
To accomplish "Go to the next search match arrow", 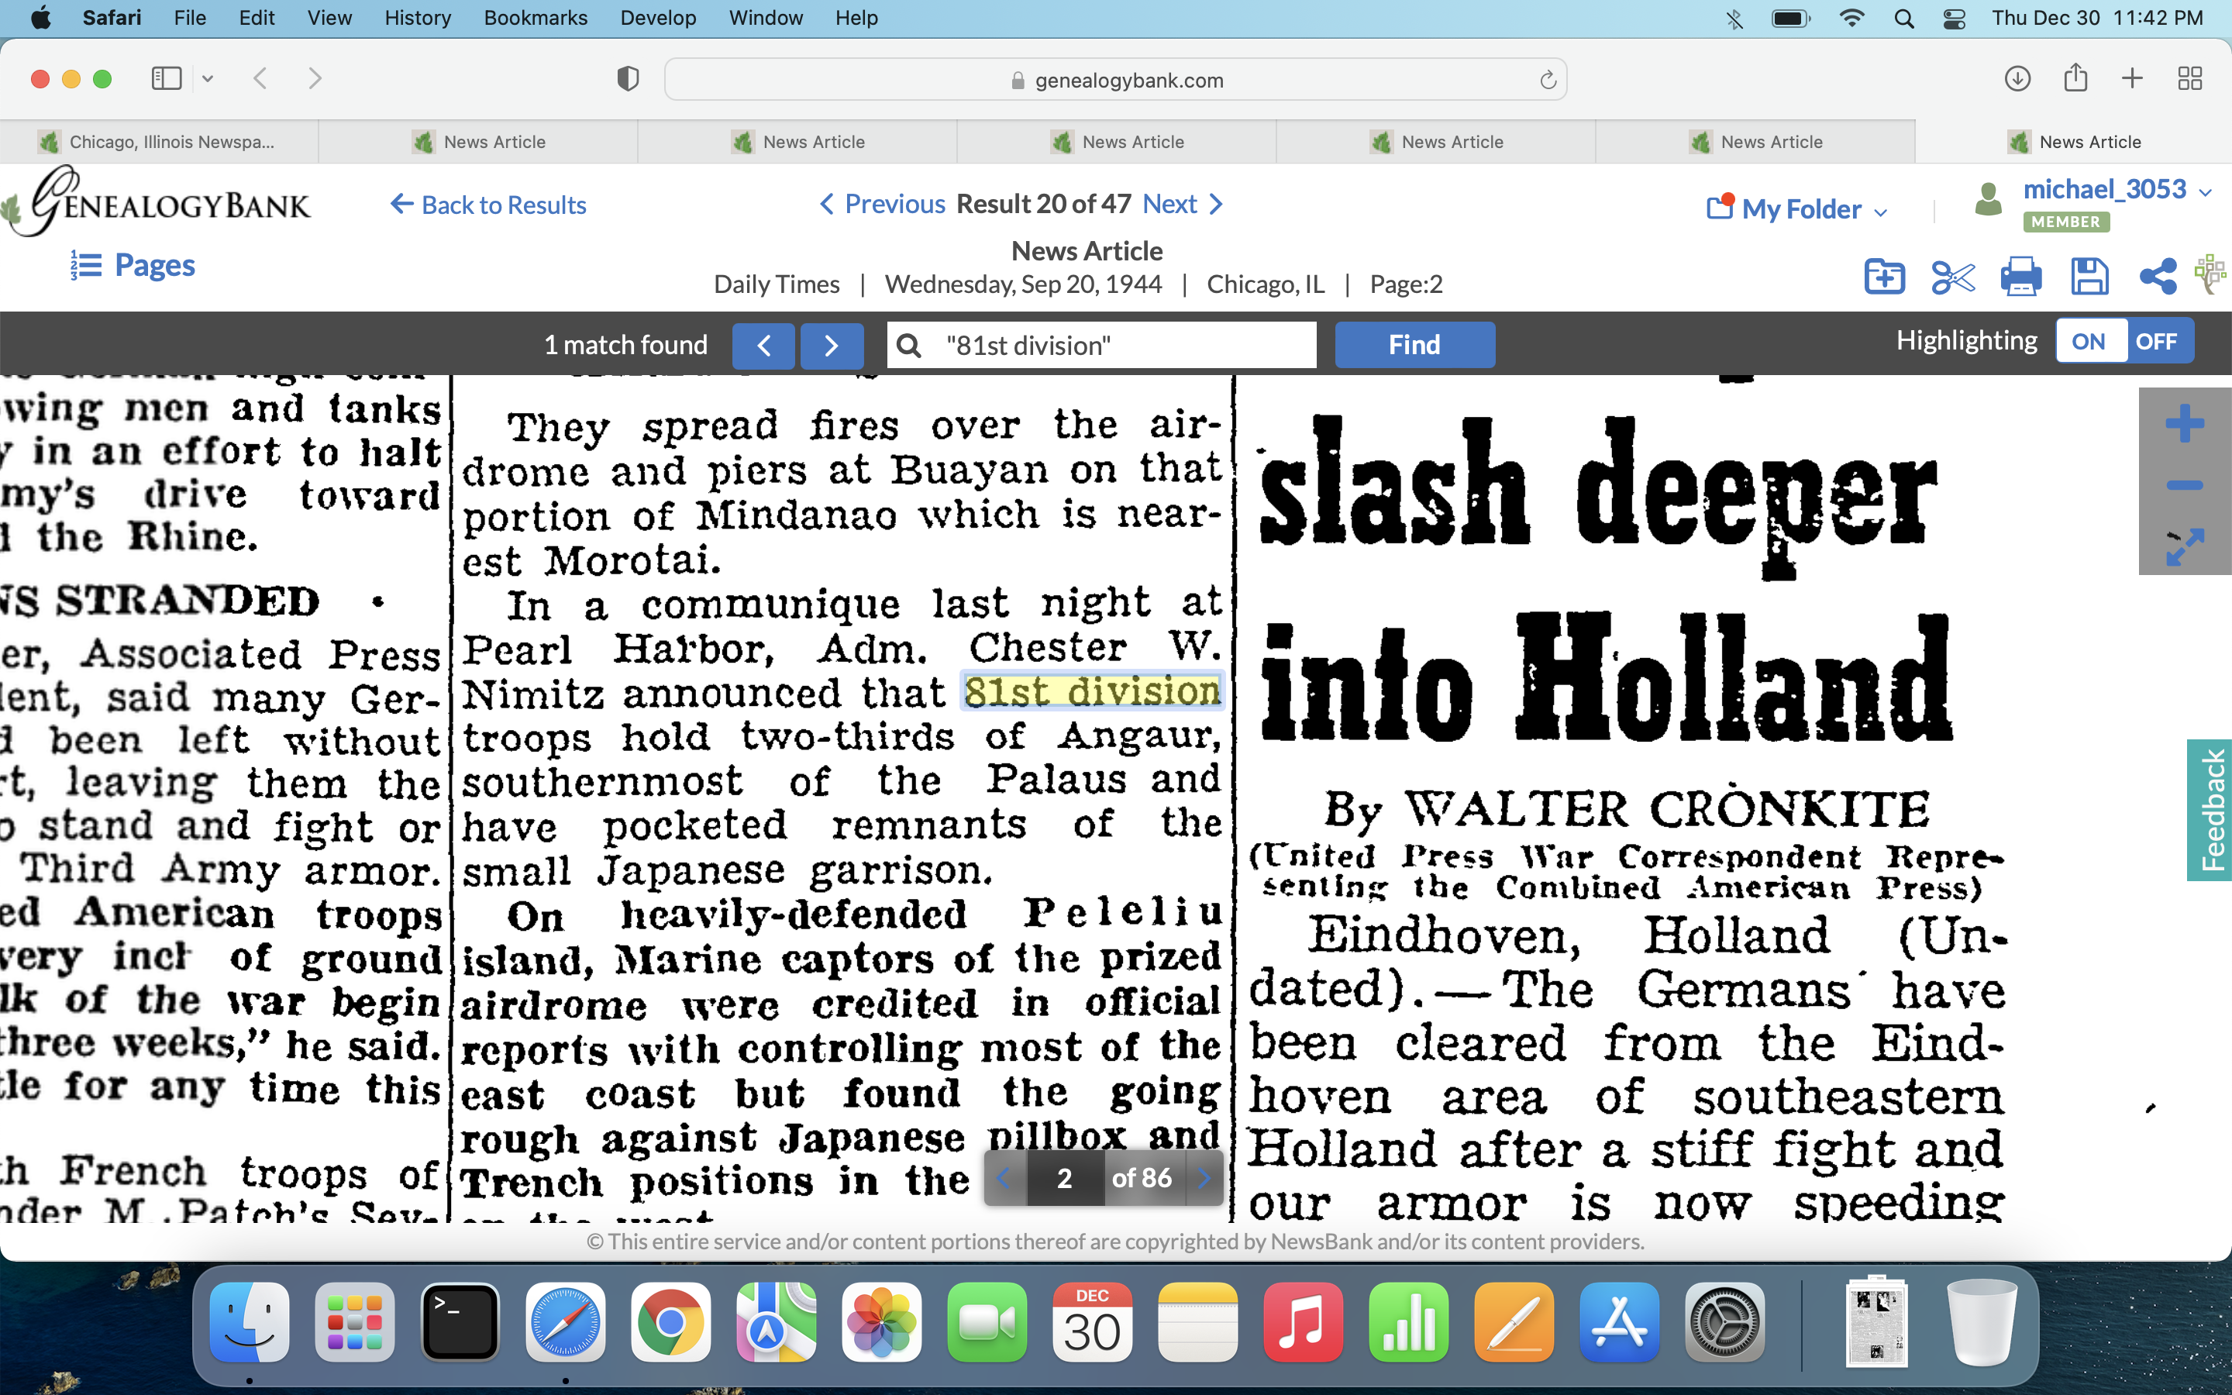I will pyautogui.click(x=831, y=345).
